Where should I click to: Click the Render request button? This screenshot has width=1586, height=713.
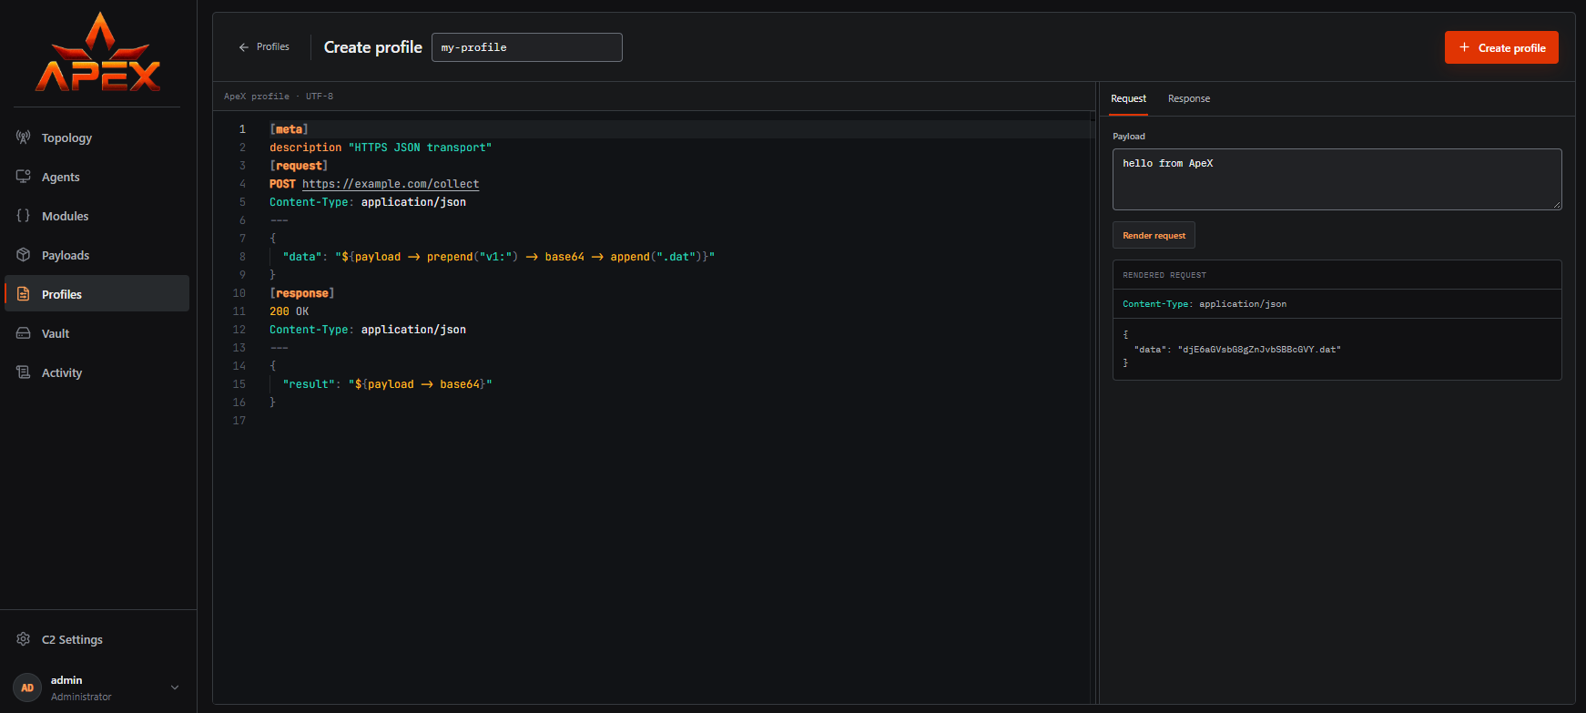[1154, 235]
